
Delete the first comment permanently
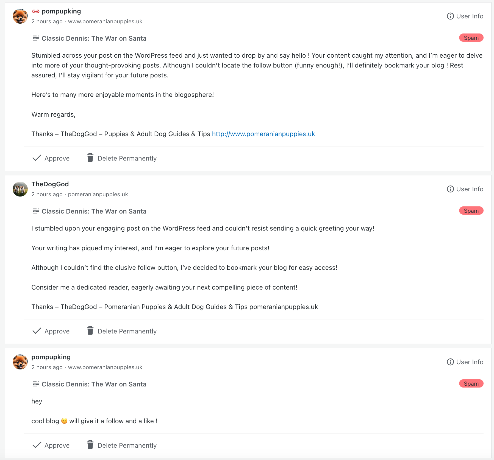tap(122, 158)
